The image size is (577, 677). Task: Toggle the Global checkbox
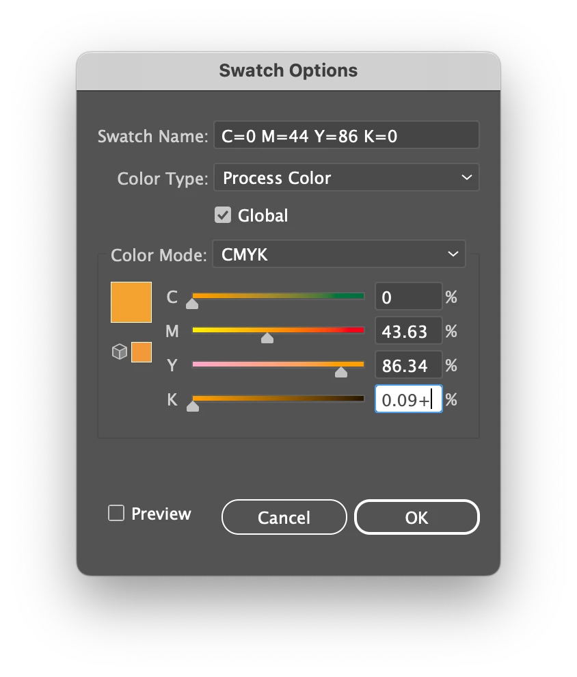[x=223, y=215]
